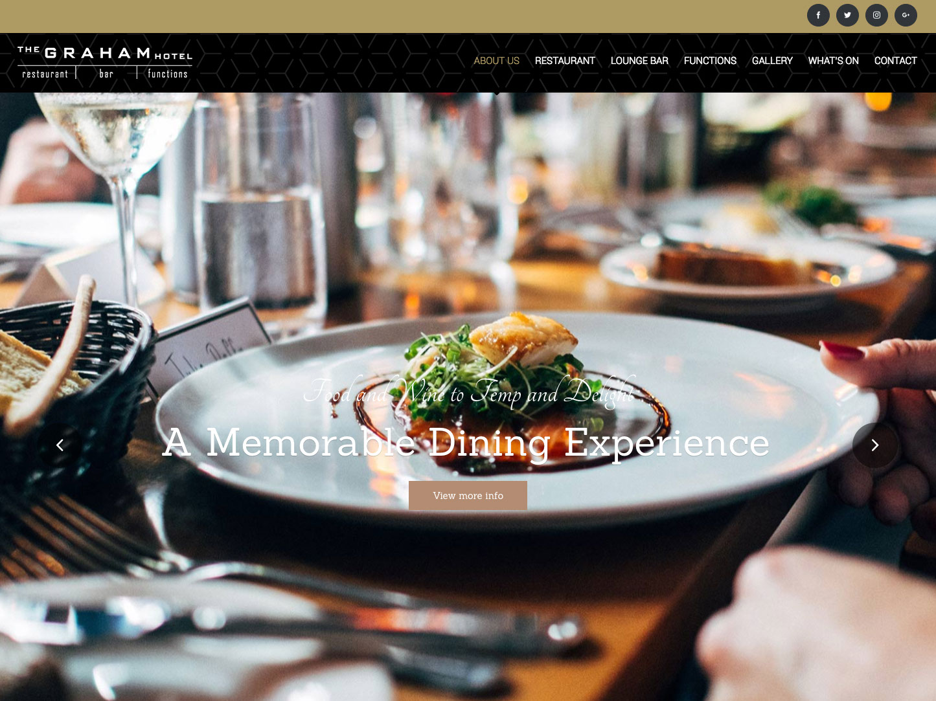The image size is (936, 701).
Task: Go to previous slide with left arrow
Action: pos(60,445)
